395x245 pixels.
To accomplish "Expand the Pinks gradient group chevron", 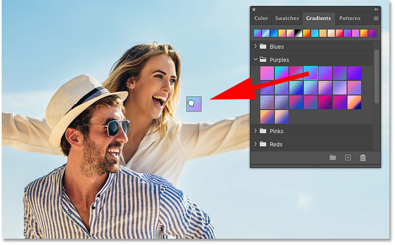I will tap(255, 131).
